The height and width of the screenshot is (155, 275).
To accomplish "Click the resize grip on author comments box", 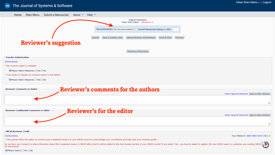I will coord(269,103).
